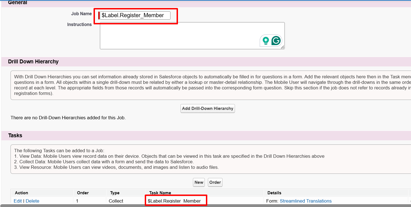
Task: Click the Drill Down Hierarchy section heading
Action: [33, 61]
